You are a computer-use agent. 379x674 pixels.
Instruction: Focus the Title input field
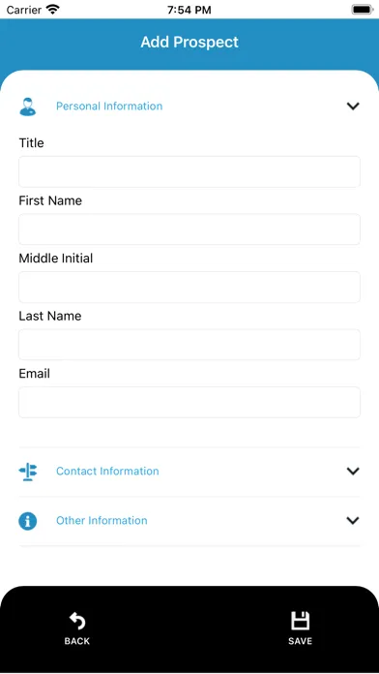pyautogui.click(x=189, y=171)
